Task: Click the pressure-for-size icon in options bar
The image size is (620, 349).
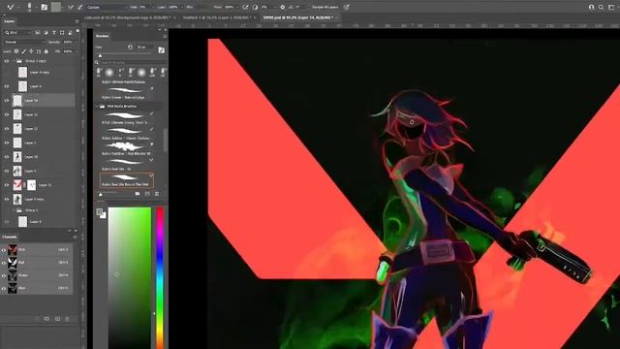Action: (347, 7)
